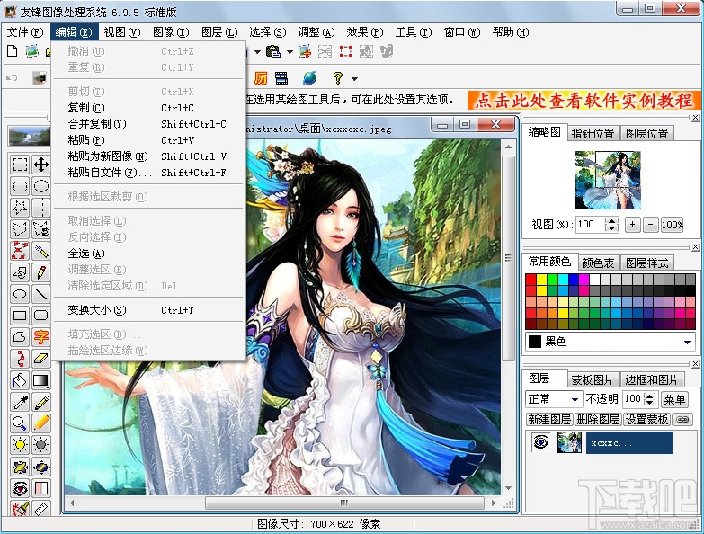
Task: Click the 设置蒙板 button
Action: click(647, 420)
